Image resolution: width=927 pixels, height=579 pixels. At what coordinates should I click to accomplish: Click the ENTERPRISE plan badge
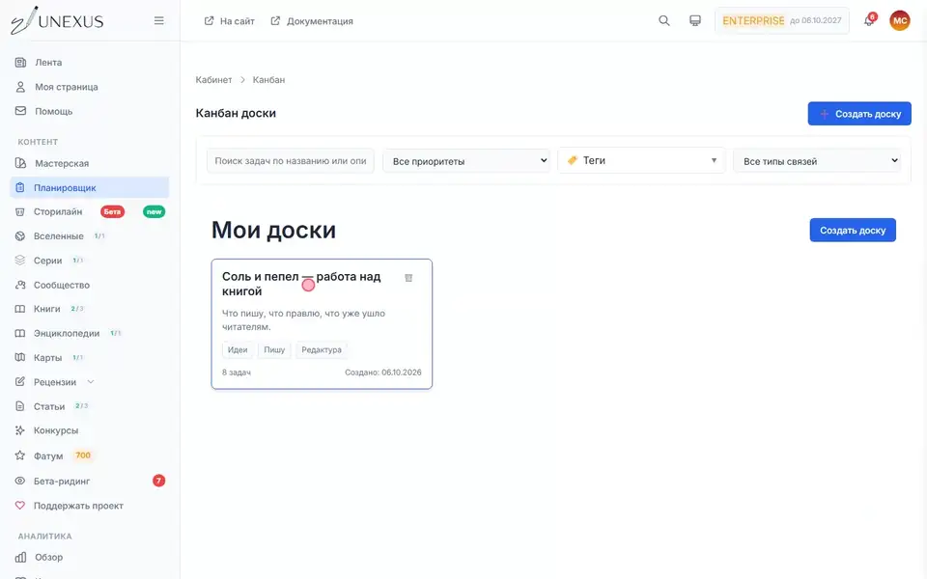pyautogui.click(x=781, y=20)
